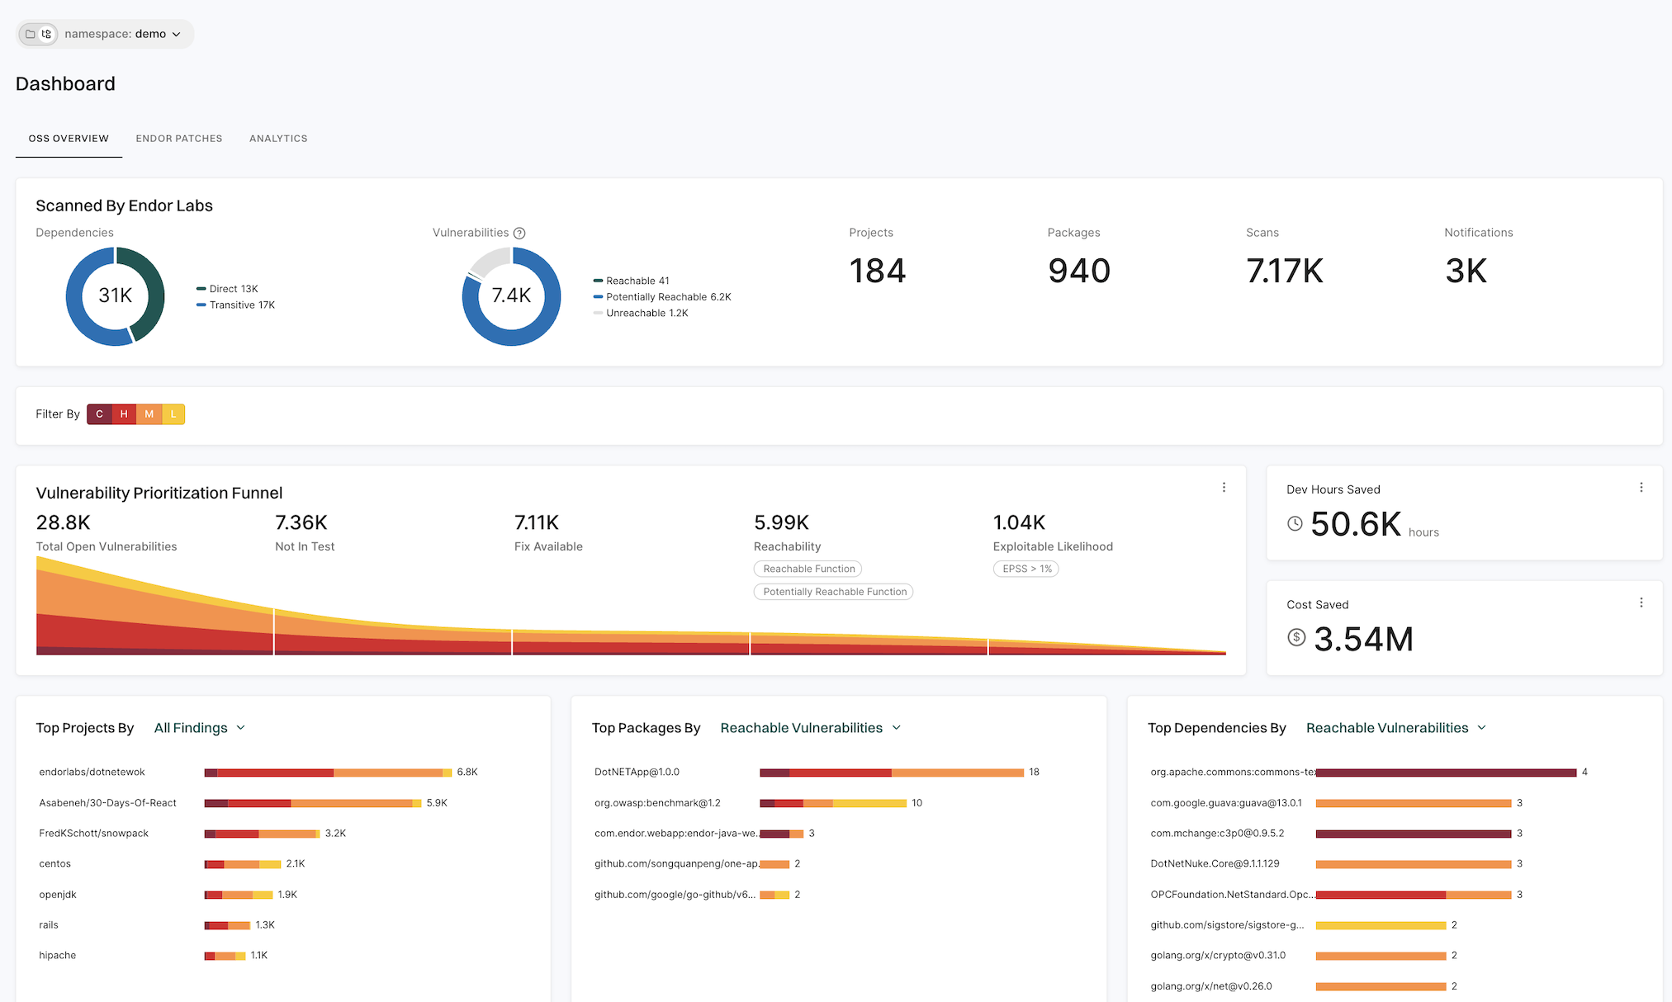Open the Vulnerability Prioritization Funnel three-dot menu

1224,488
